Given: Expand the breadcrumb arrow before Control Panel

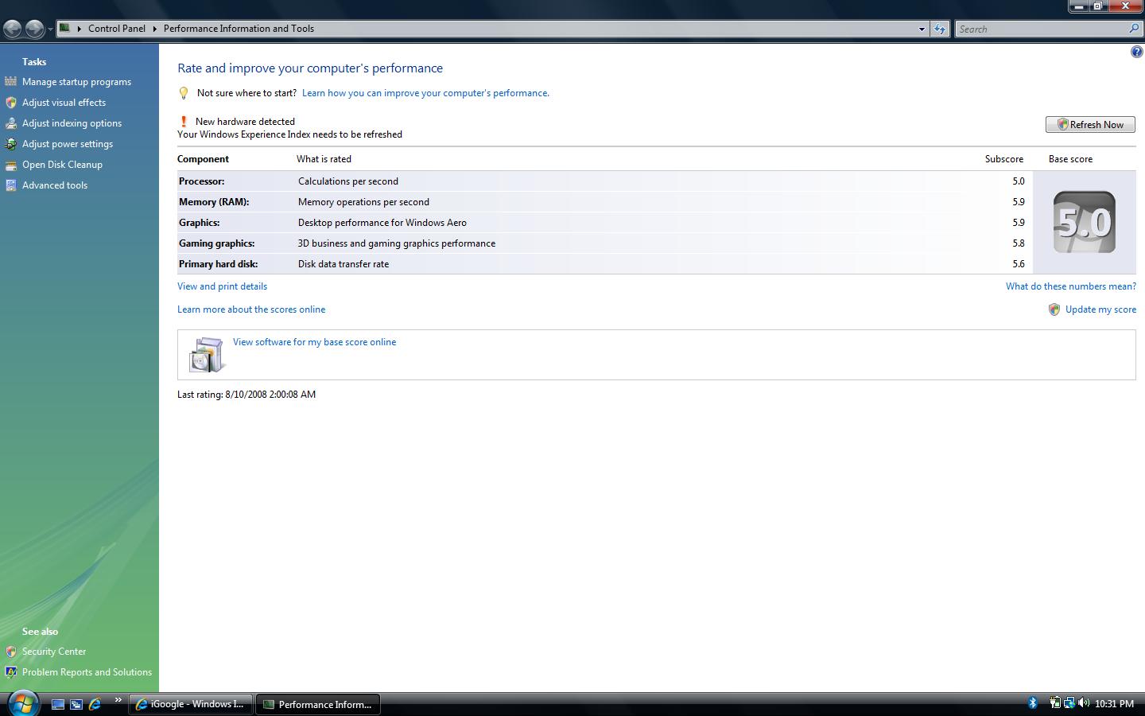Looking at the screenshot, I should (x=79, y=29).
